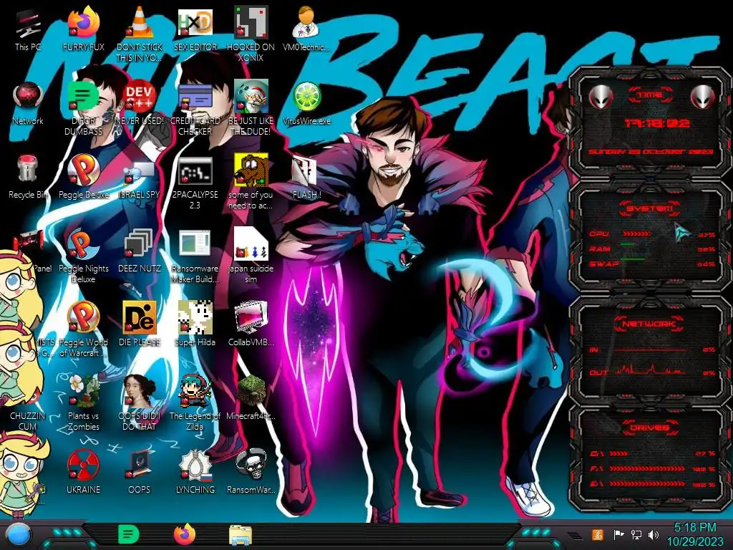The width and height of the screenshot is (733, 550).
Task: Click the Network desktop icon
Action: (28, 104)
